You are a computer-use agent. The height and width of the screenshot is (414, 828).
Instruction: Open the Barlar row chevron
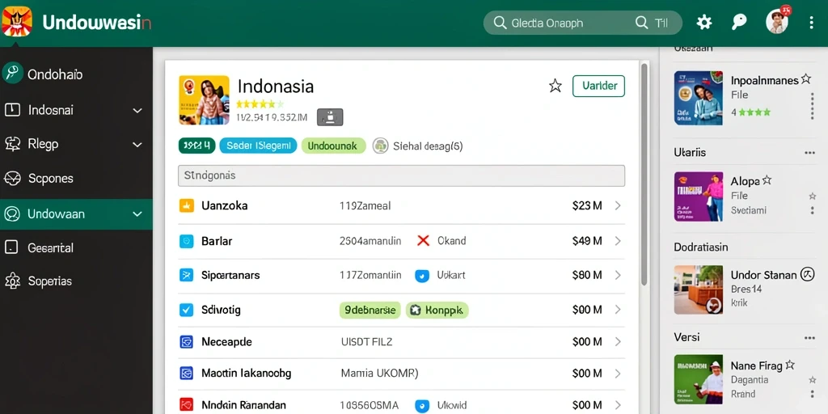(x=618, y=241)
